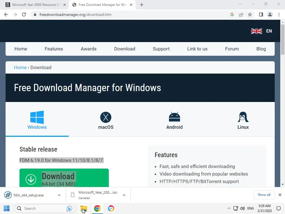285x214 pixels.
Task: Open the taskbar icon right of Chrome
Action: 111,208
